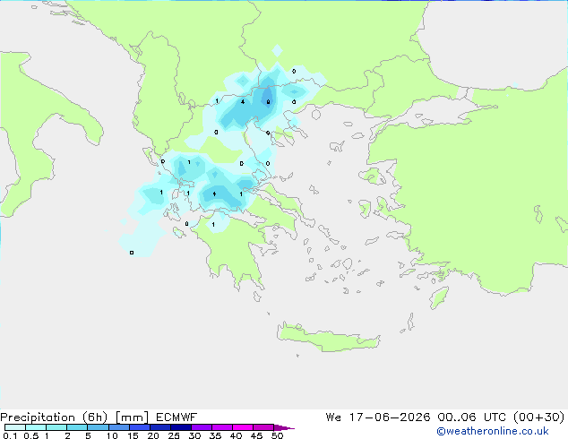Click the 'ECMWF' model label
Image resolution: width=568 pixels, height=439 pixels.
pyautogui.click(x=176, y=417)
